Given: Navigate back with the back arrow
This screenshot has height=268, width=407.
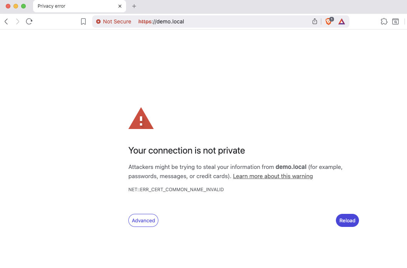Looking at the screenshot, I should pos(6,22).
